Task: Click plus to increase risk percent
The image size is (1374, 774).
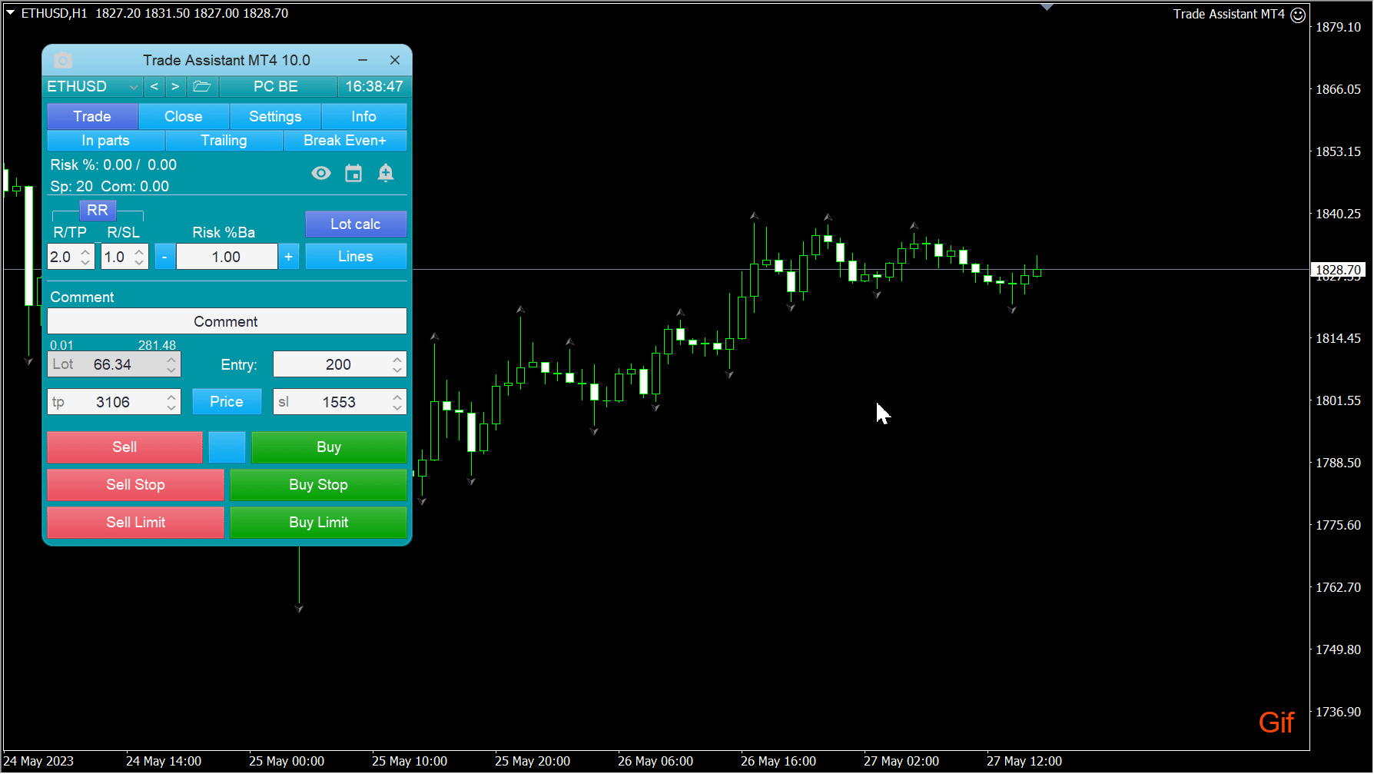Action: [288, 257]
